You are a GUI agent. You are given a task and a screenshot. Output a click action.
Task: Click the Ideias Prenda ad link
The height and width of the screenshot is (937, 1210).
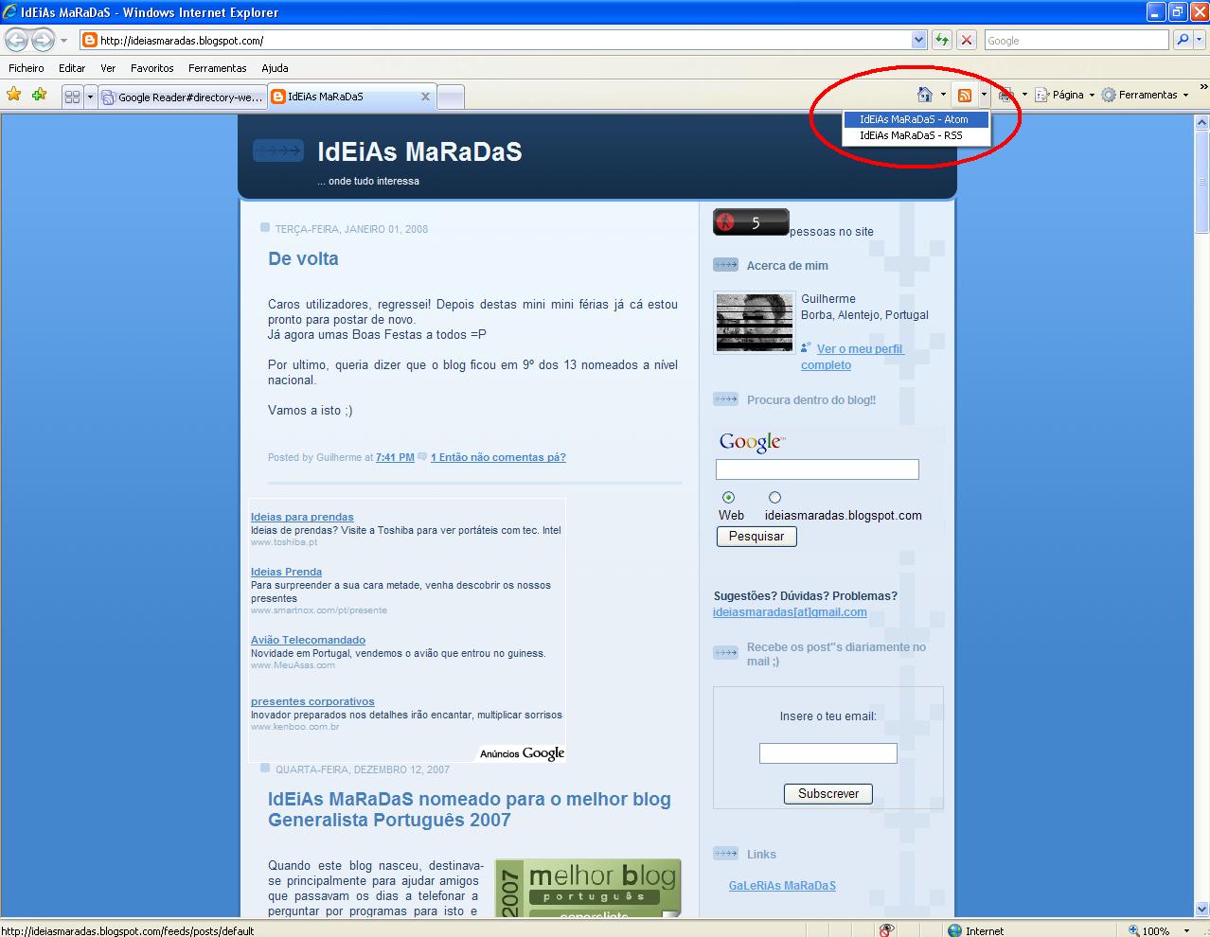(x=286, y=572)
